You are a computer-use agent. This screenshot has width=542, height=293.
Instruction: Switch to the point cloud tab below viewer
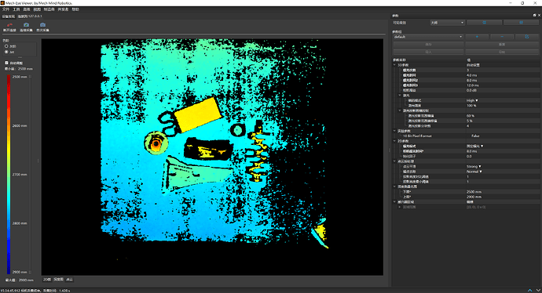coord(69,280)
